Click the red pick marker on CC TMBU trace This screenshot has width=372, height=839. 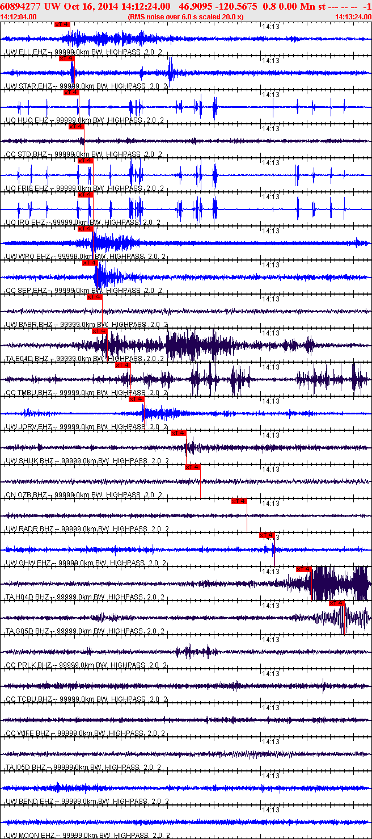point(122,365)
